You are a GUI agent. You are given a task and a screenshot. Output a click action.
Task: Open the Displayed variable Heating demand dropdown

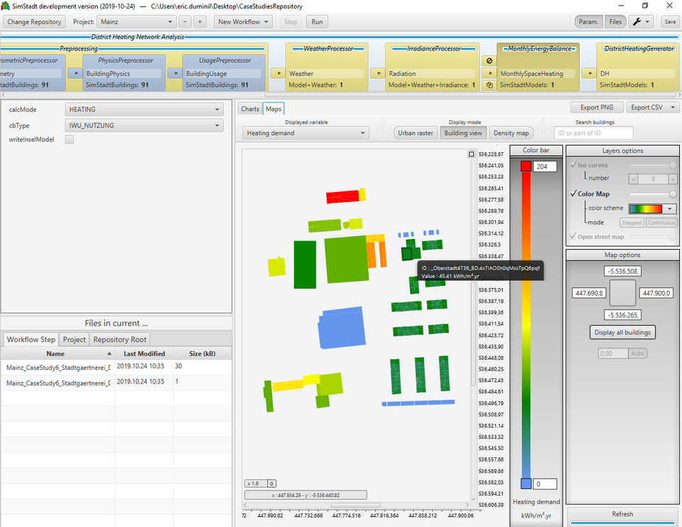coord(305,132)
